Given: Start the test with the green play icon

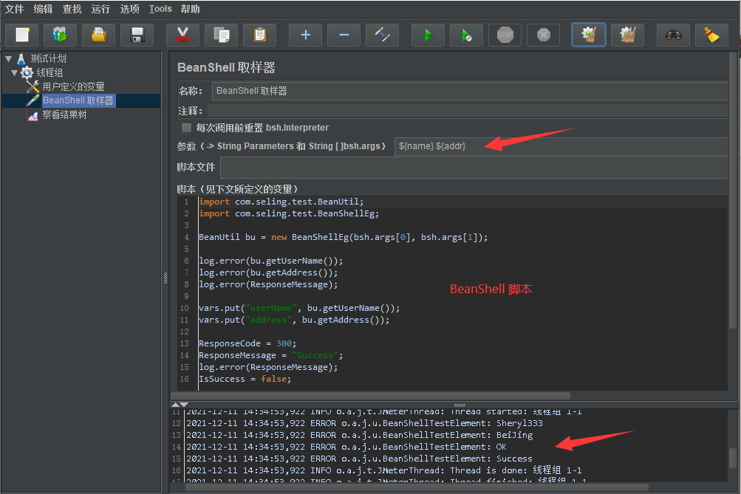Looking at the screenshot, I should point(428,34).
